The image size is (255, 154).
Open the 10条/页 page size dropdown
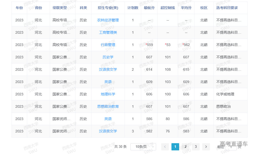pos(143,147)
